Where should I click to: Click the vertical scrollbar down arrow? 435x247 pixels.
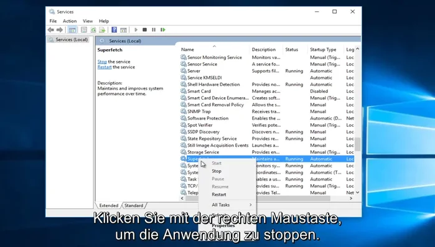(x=358, y=192)
